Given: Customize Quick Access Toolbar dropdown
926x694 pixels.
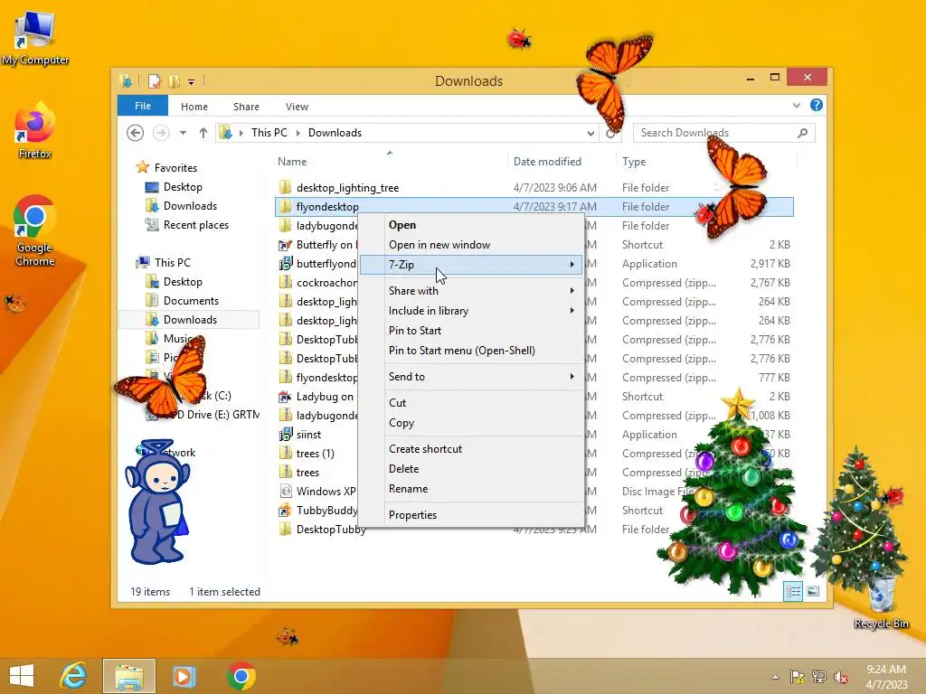Looking at the screenshot, I should 192,82.
